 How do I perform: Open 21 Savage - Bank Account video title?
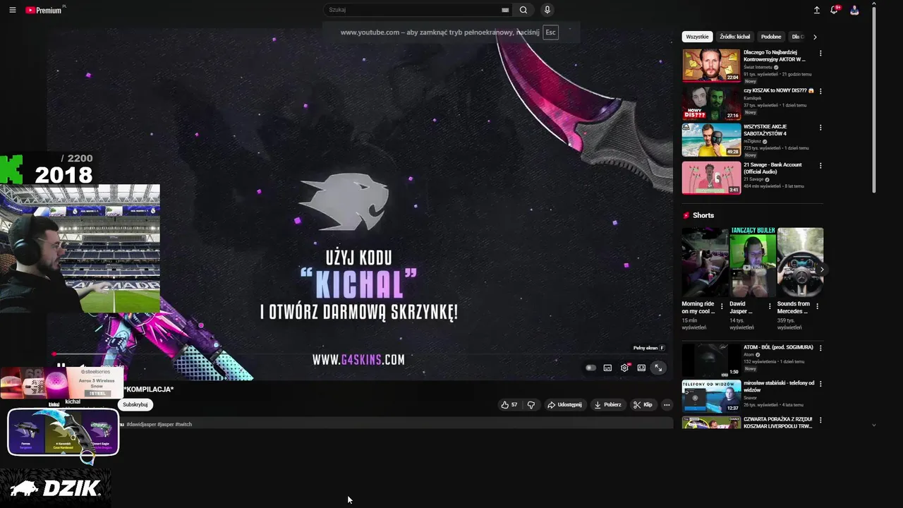tap(772, 168)
